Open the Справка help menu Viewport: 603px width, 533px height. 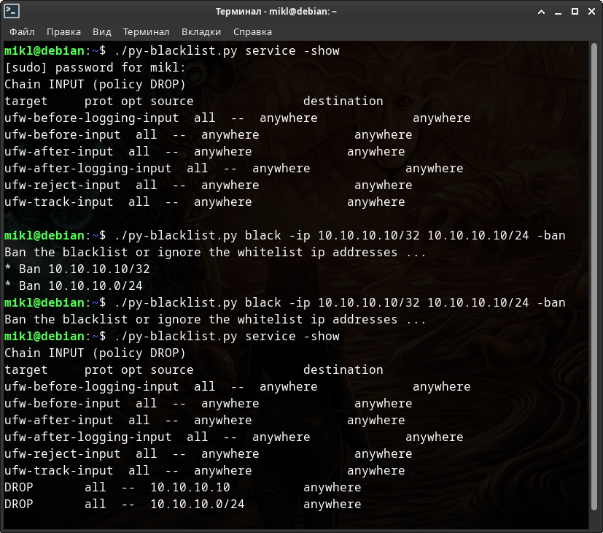[x=252, y=31]
